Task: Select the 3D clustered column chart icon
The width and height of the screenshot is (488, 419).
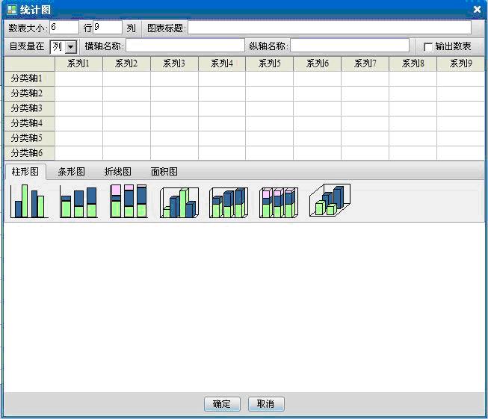Action: click(179, 202)
